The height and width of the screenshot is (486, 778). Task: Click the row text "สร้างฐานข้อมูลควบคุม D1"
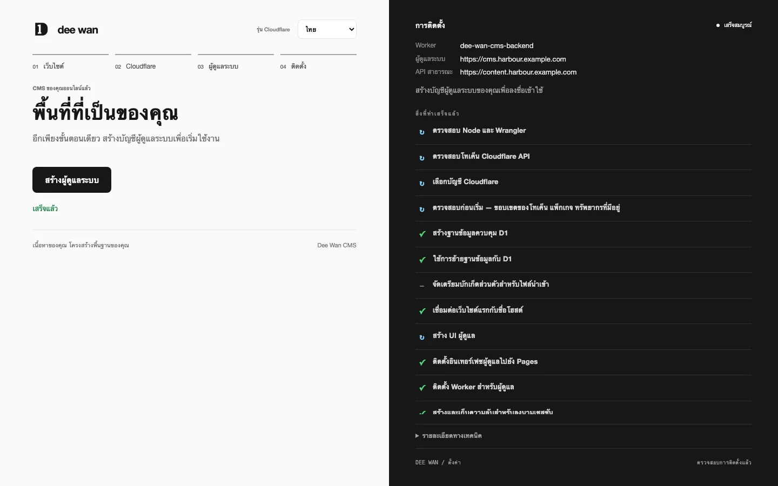[470, 233]
